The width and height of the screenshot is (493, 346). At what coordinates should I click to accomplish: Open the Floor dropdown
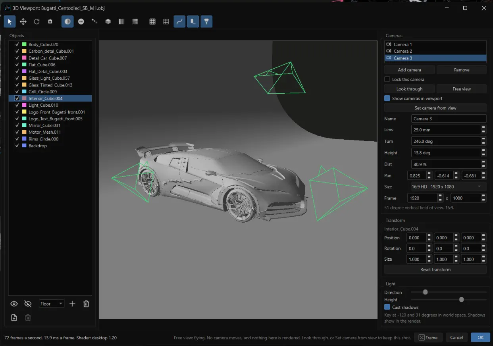pyautogui.click(x=52, y=304)
